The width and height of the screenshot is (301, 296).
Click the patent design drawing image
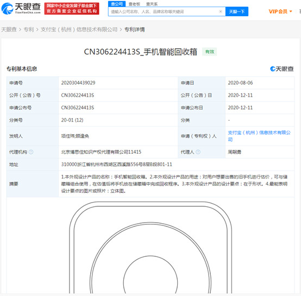[x=150, y=247]
